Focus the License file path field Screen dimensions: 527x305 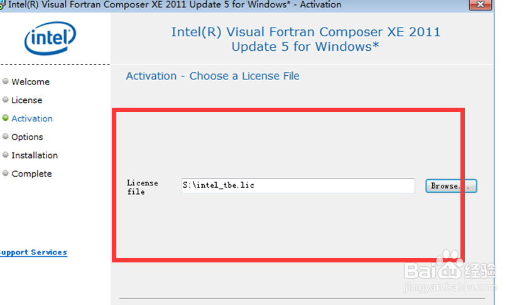pos(298,185)
